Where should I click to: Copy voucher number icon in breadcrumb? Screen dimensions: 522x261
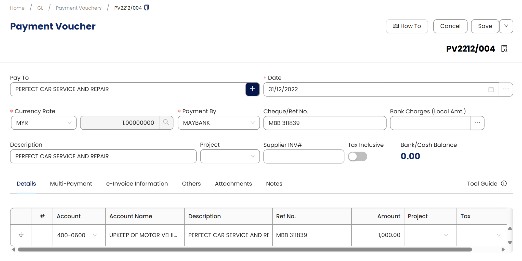click(147, 8)
